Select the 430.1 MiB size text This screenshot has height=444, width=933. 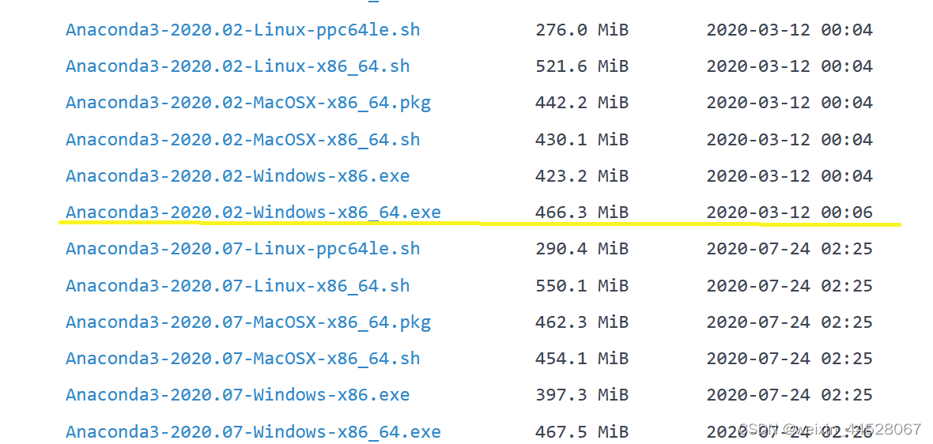coord(582,140)
